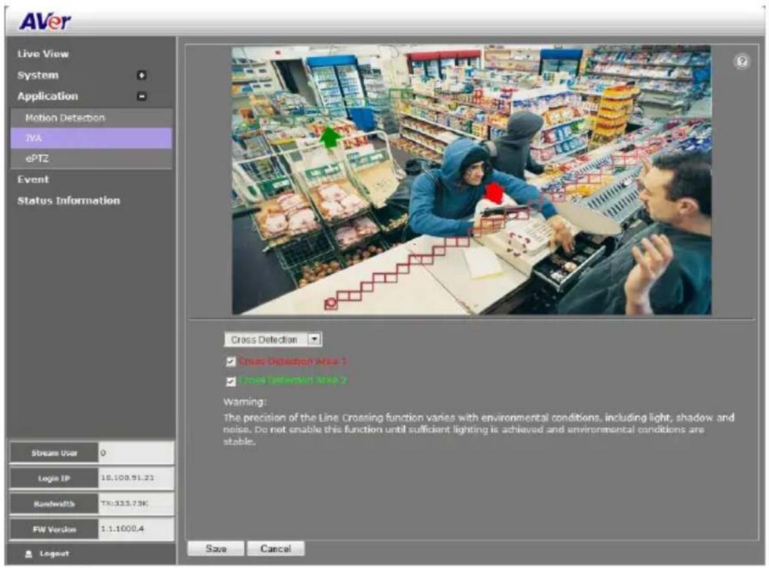Click the Cancel button
769x568 pixels.
point(275,548)
